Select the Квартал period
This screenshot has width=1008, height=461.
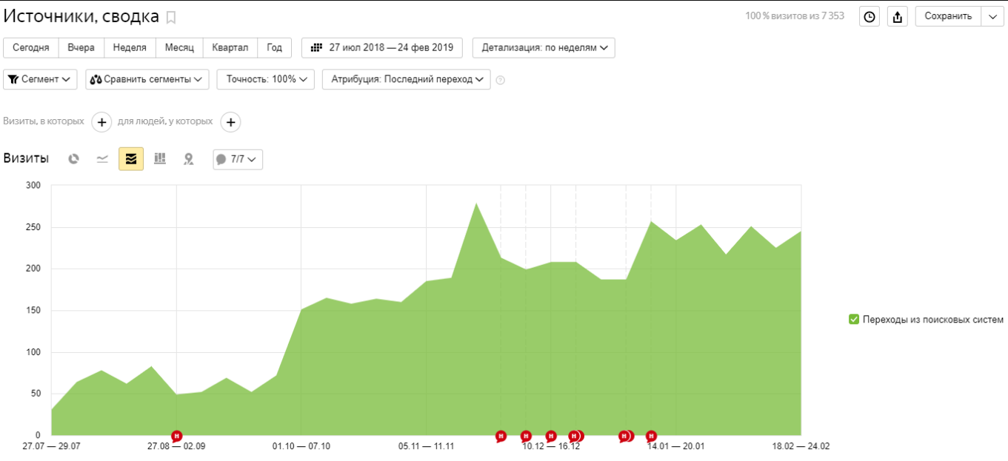click(230, 47)
